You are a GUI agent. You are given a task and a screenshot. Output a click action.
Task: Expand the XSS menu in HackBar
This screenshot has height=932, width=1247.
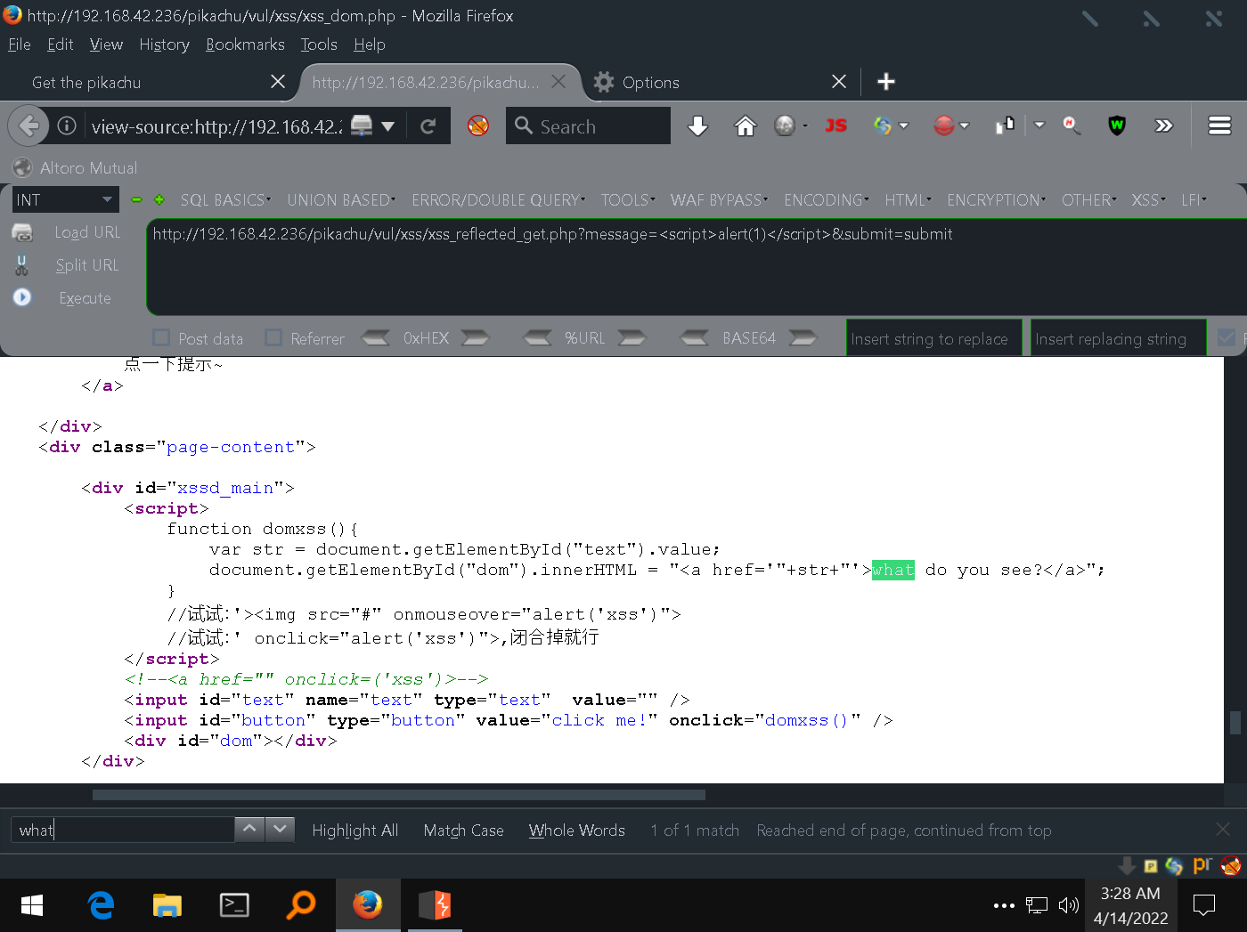click(x=1148, y=200)
